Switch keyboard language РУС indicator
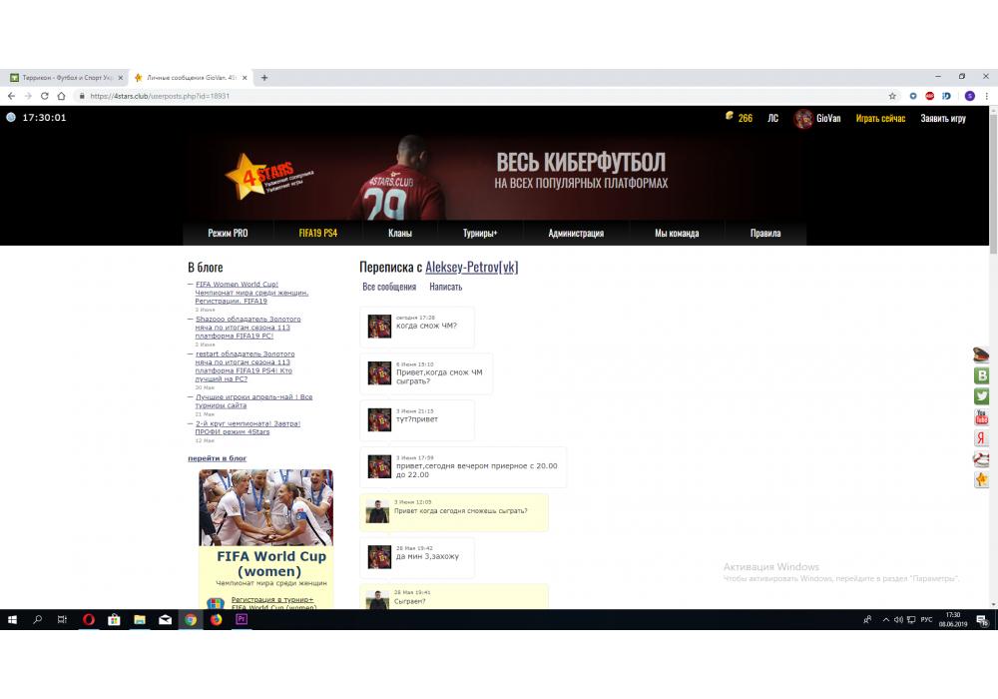Image resolution: width=998 pixels, height=699 pixels. [926, 619]
